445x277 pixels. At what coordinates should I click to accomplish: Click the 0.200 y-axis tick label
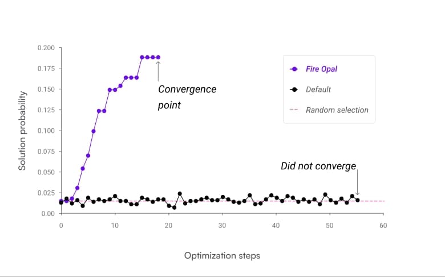click(46, 48)
